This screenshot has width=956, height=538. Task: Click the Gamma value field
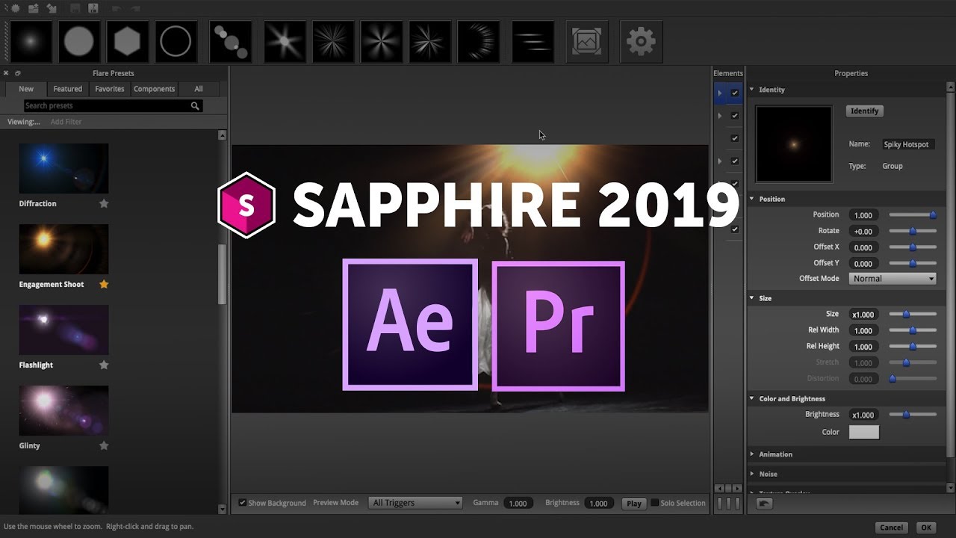[x=518, y=504]
